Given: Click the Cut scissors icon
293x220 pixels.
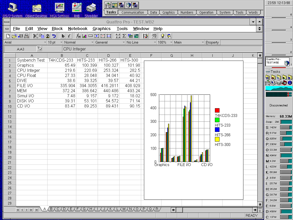Looking at the screenshot, I should tap(35, 36).
